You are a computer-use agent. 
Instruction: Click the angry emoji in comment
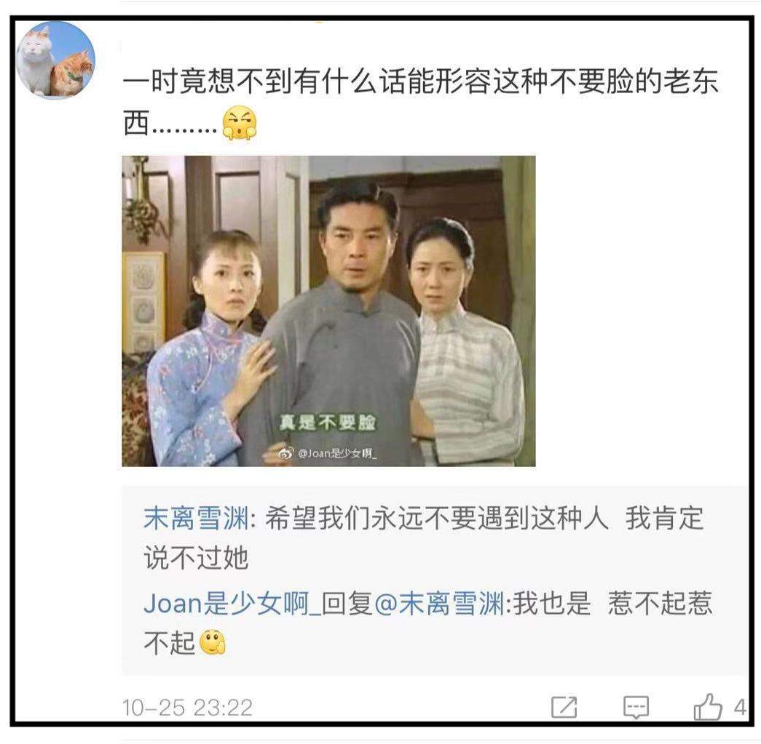coord(240,123)
